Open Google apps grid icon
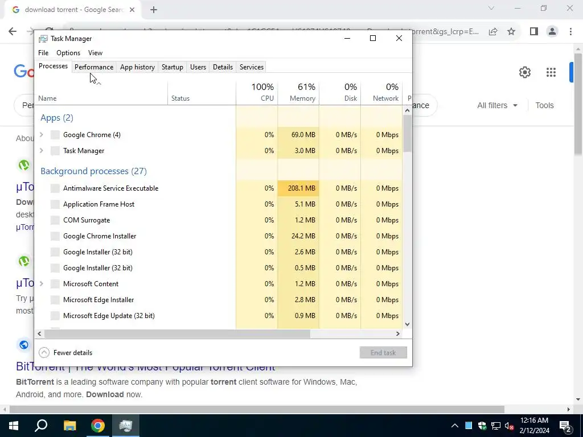Screen dimensions: 583x437 pos(551,72)
